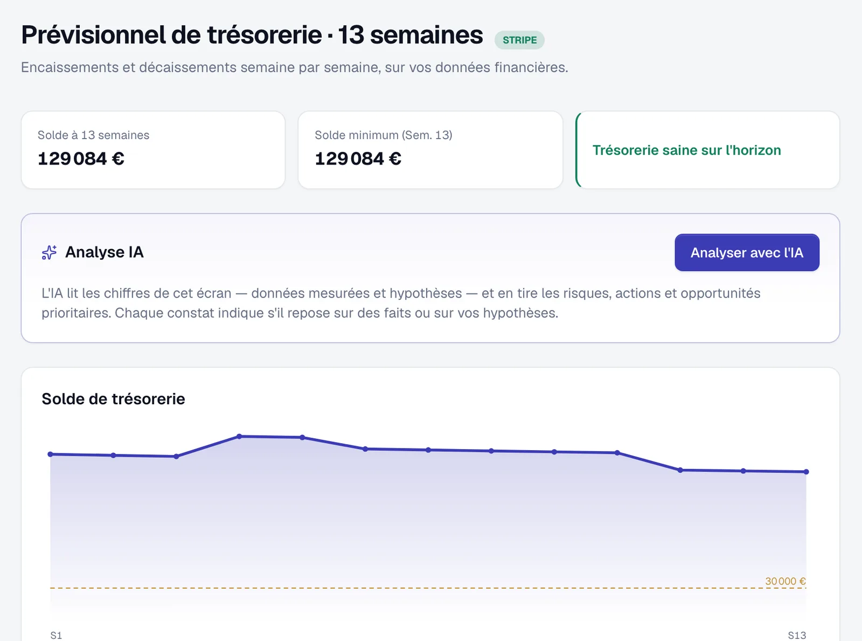Click the Prévisionnel de trésorerie page title
The height and width of the screenshot is (641, 862).
pos(252,35)
